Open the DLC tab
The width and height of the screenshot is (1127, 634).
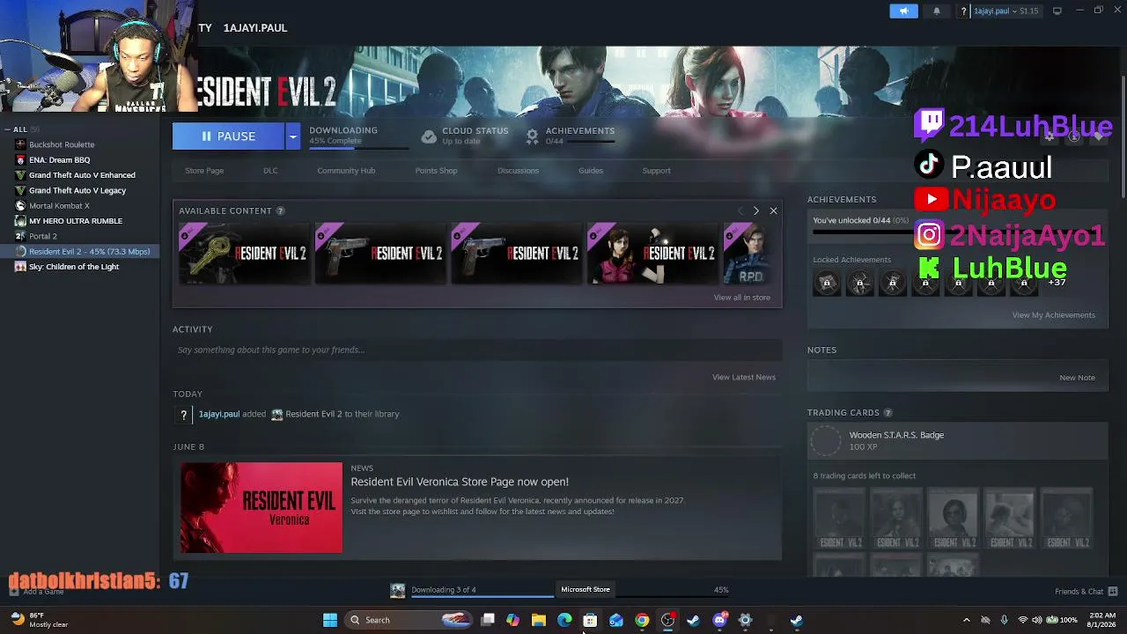pyautogui.click(x=270, y=171)
